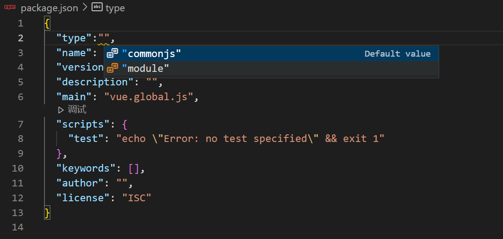Click the "author" key

(80, 183)
